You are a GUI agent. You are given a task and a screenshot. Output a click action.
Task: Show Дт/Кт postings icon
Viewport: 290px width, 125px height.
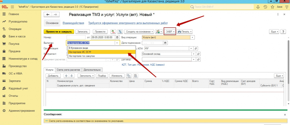(x=113, y=32)
